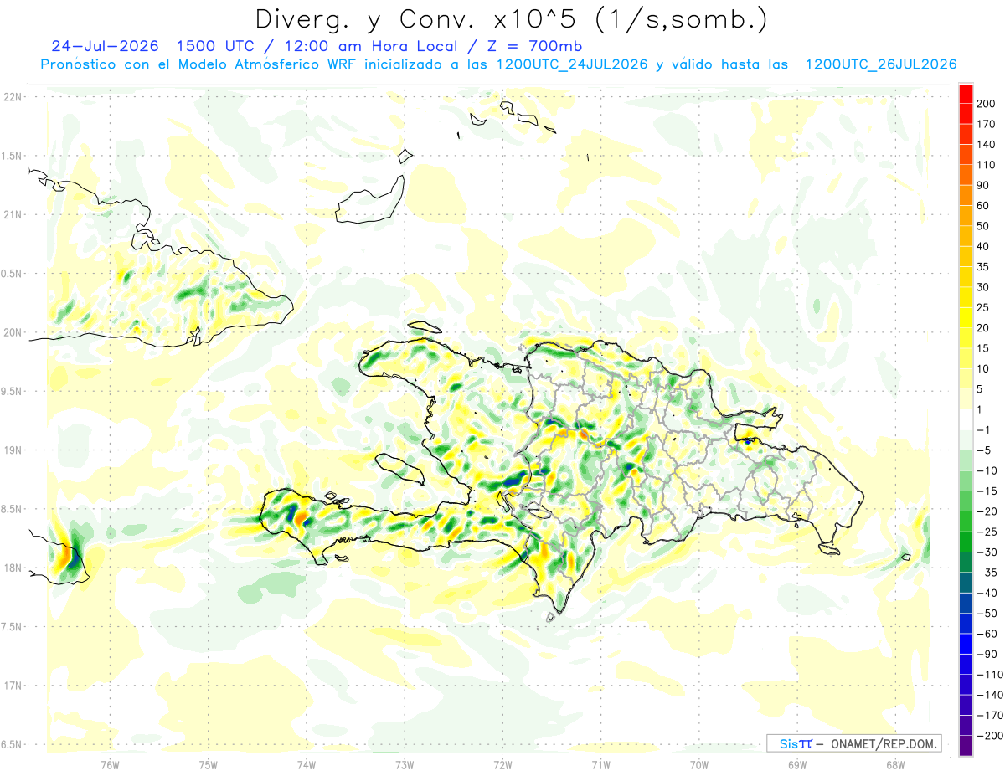The height and width of the screenshot is (776, 1005).
Task: Click the latitude label "18N"
Action: [13, 568]
